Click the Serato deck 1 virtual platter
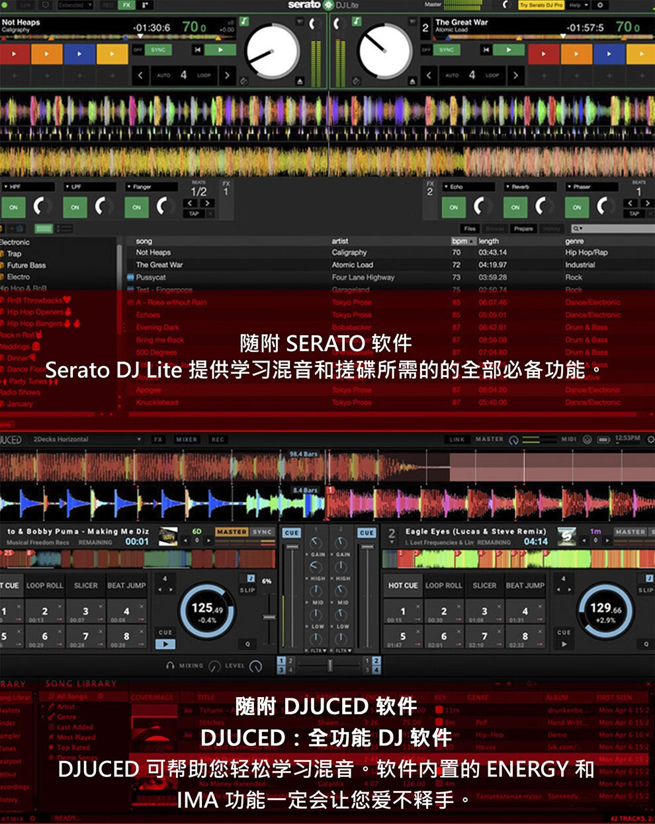Image resolution: width=655 pixels, height=824 pixels. point(272,51)
